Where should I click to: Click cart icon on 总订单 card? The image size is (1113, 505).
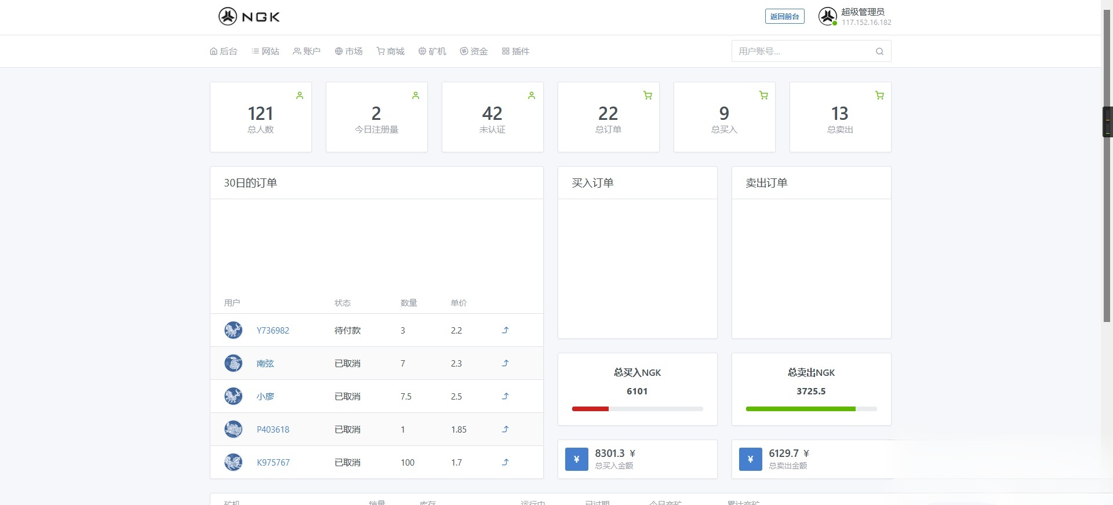648,96
